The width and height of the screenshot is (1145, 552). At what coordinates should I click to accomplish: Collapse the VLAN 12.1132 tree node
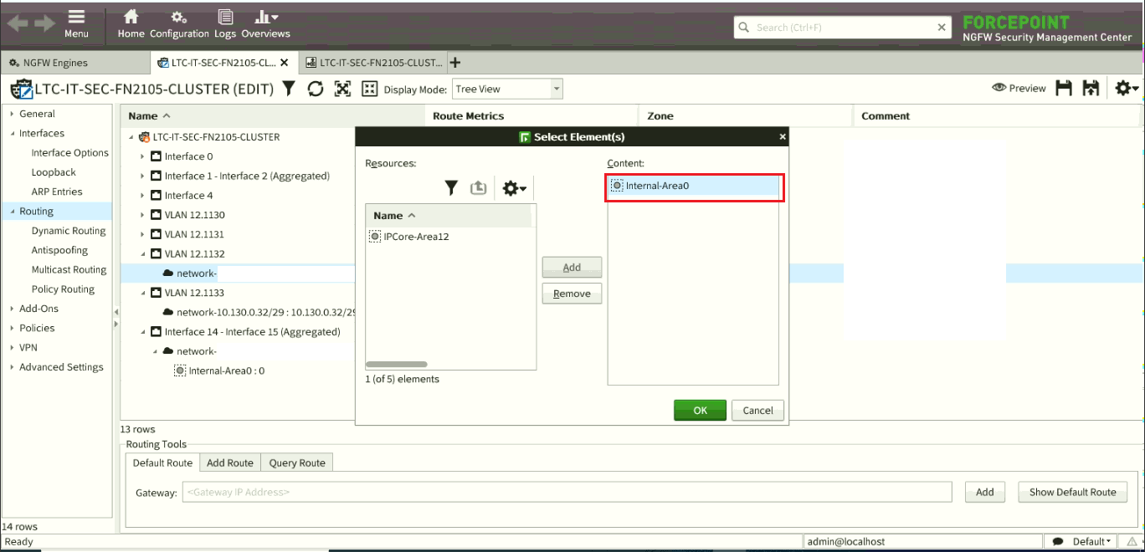click(143, 254)
